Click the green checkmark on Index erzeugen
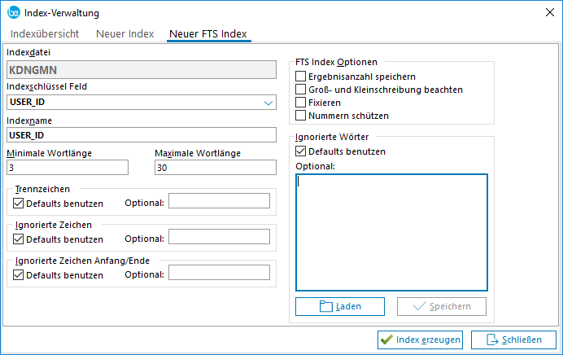Screen dimensions: 563x355 386,340
